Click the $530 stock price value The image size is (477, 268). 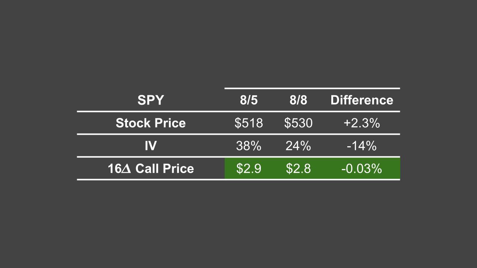(298, 123)
